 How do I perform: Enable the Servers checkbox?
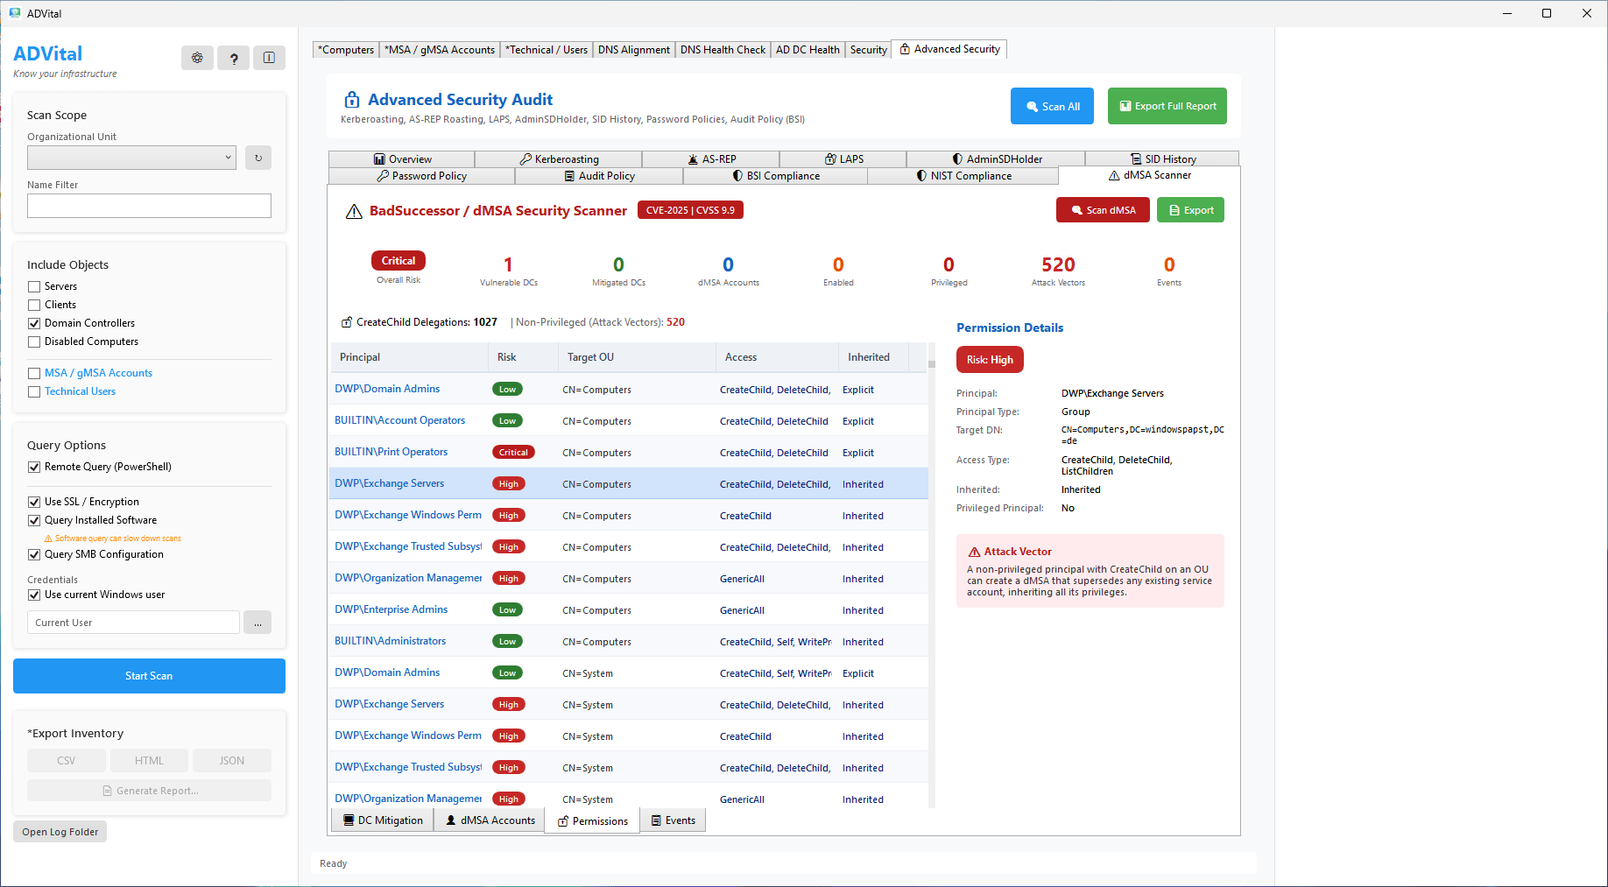[34, 286]
